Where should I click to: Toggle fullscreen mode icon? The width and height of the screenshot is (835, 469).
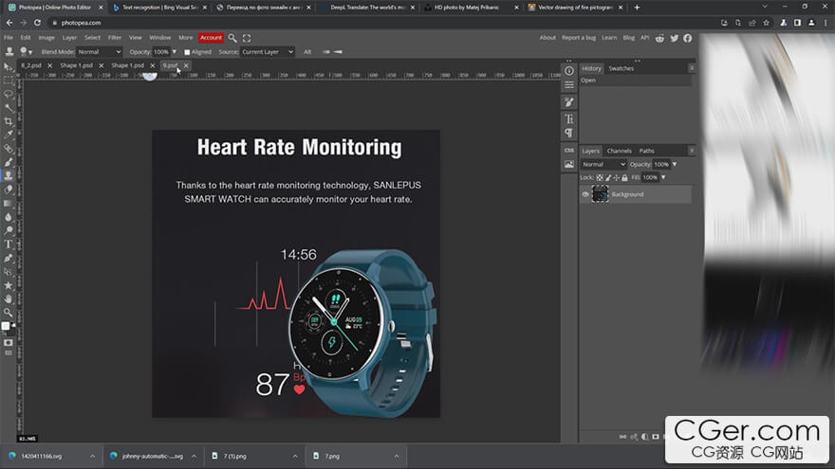(247, 38)
